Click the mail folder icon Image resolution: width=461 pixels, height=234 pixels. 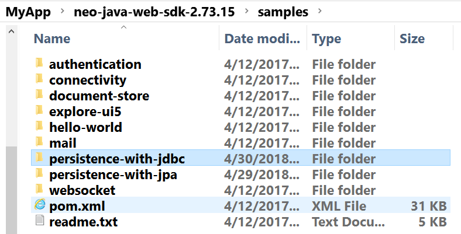click(x=39, y=142)
